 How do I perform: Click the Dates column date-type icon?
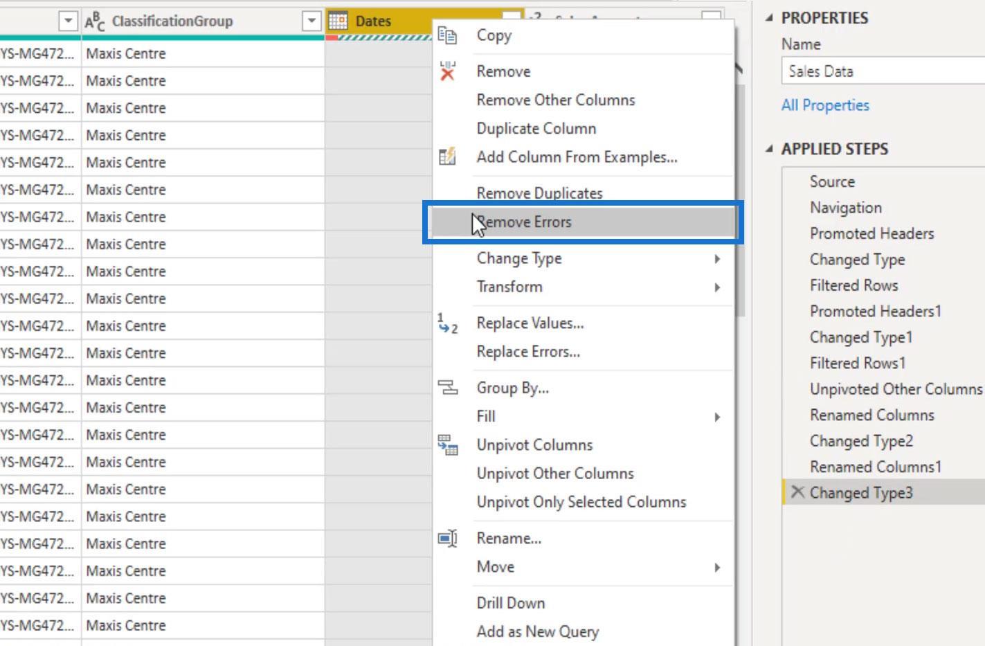coord(338,21)
